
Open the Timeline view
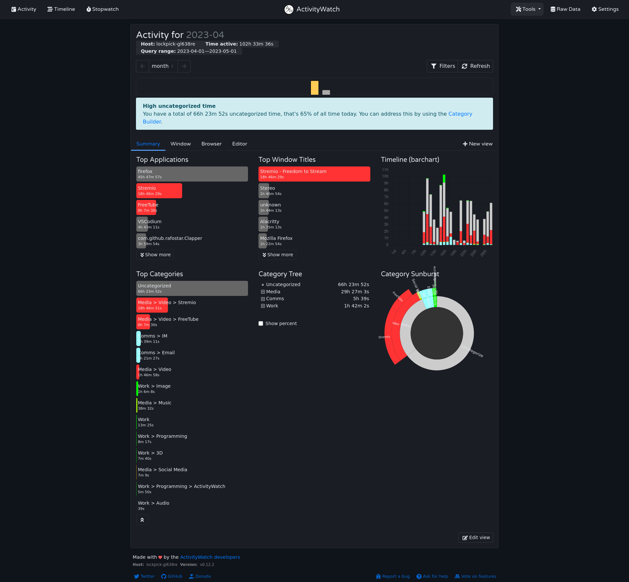(61, 9)
